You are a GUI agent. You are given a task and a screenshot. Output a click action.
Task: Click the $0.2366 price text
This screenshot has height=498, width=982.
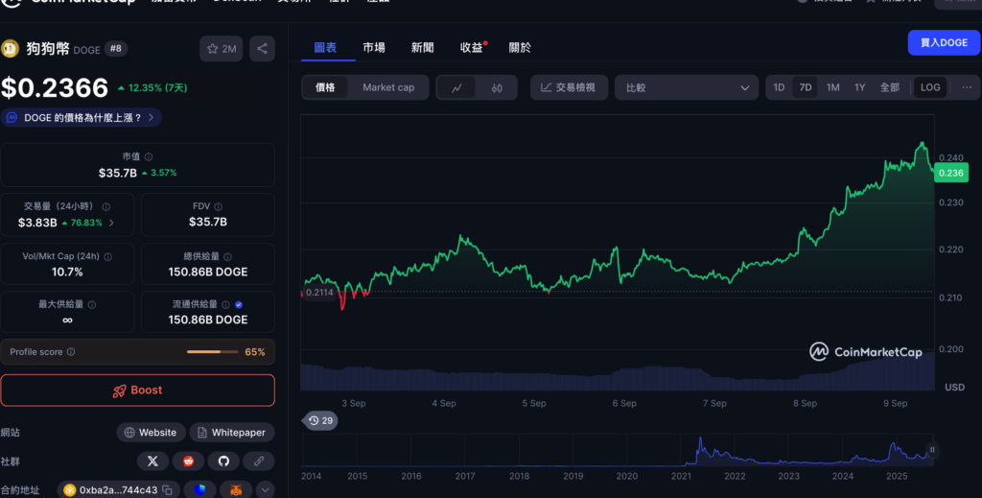coord(55,88)
